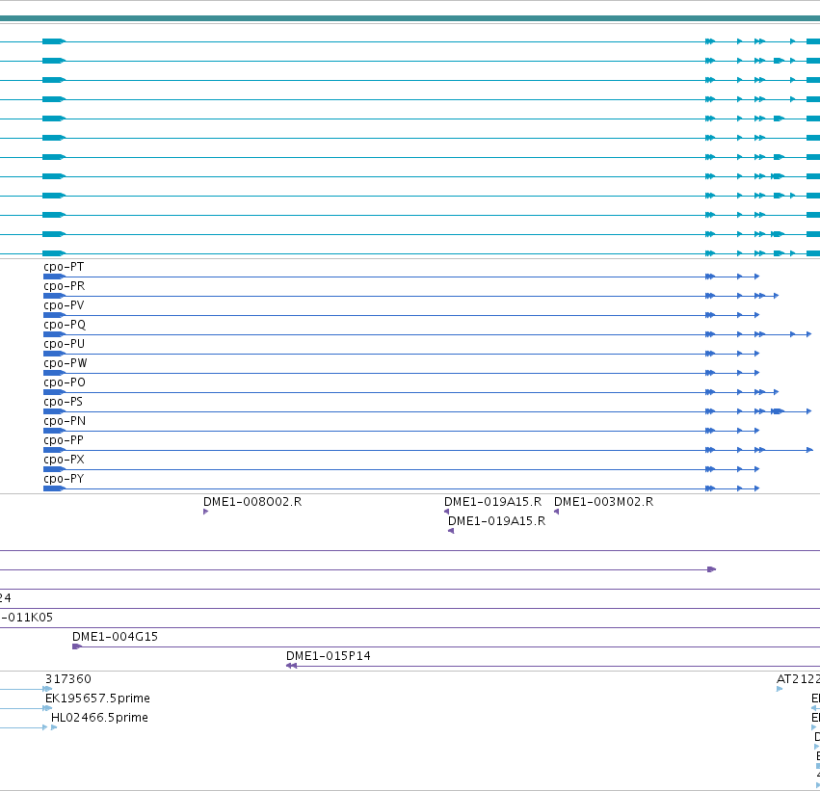Click the end arrow of cpo-PQ transcript
Image resolution: width=820 pixels, height=791 pixels.
(809, 334)
